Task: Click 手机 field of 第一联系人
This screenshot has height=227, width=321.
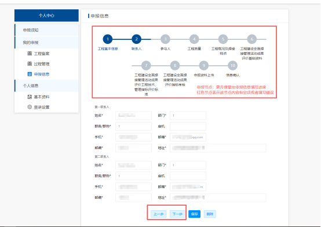Action: (133, 137)
